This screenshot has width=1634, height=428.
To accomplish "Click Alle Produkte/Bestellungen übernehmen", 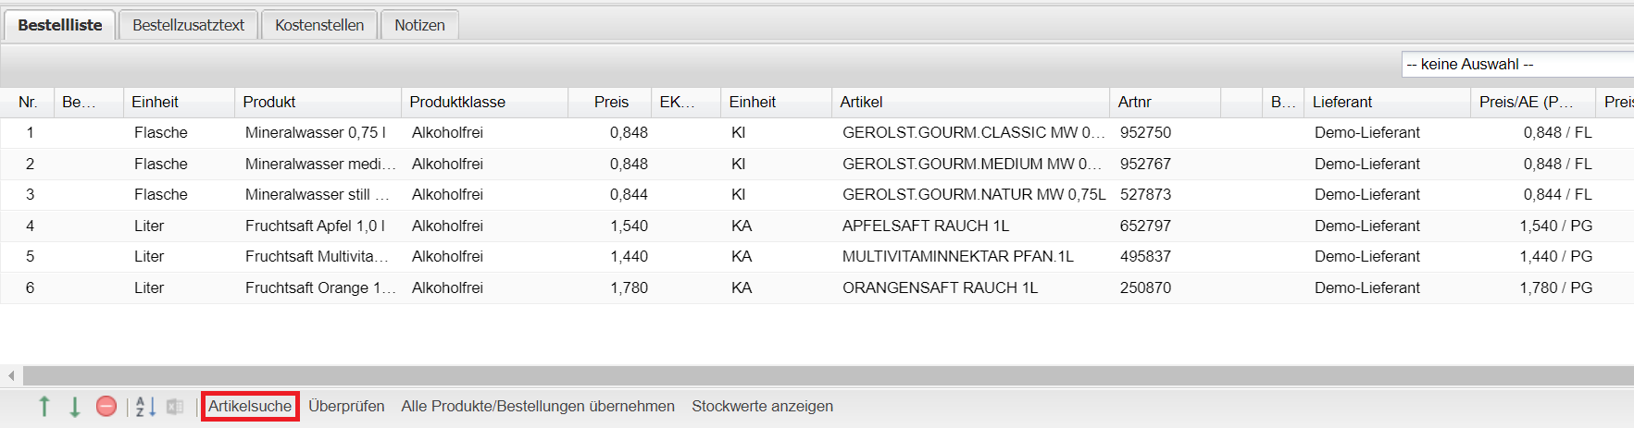I will [x=538, y=407].
